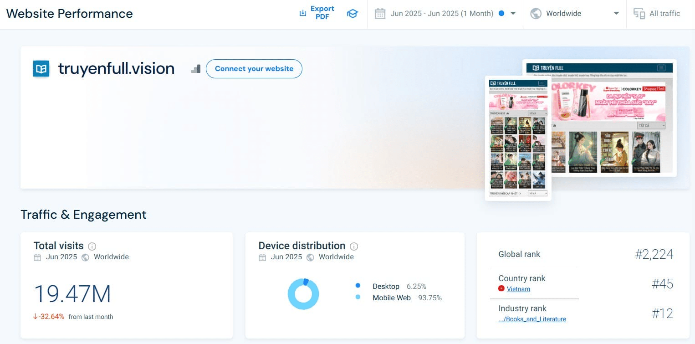Open the Vietnam country rank link
The image size is (695, 344).
pyautogui.click(x=518, y=289)
